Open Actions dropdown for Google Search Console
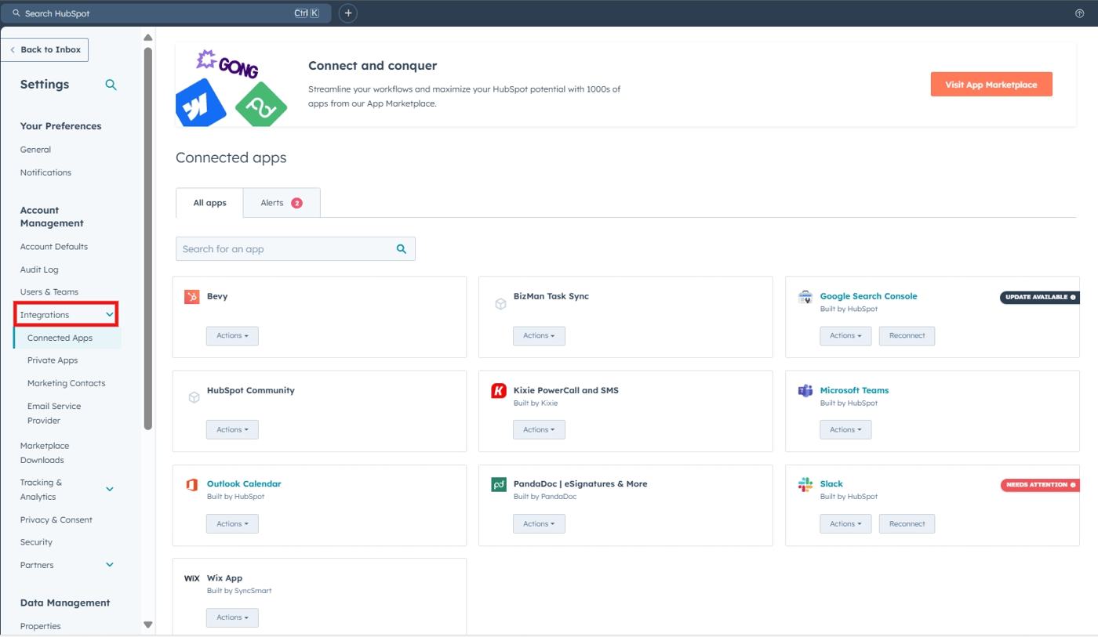The image size is (1098, 637). 845,336
